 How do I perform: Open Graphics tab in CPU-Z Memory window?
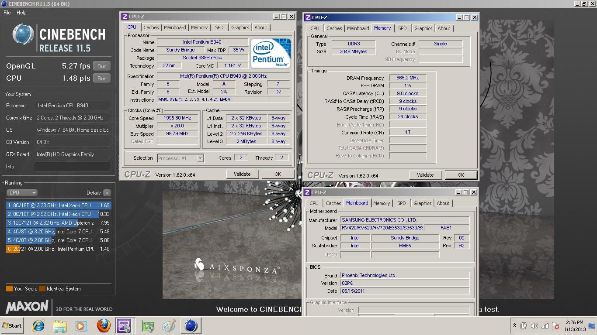(x=423, y=28)
